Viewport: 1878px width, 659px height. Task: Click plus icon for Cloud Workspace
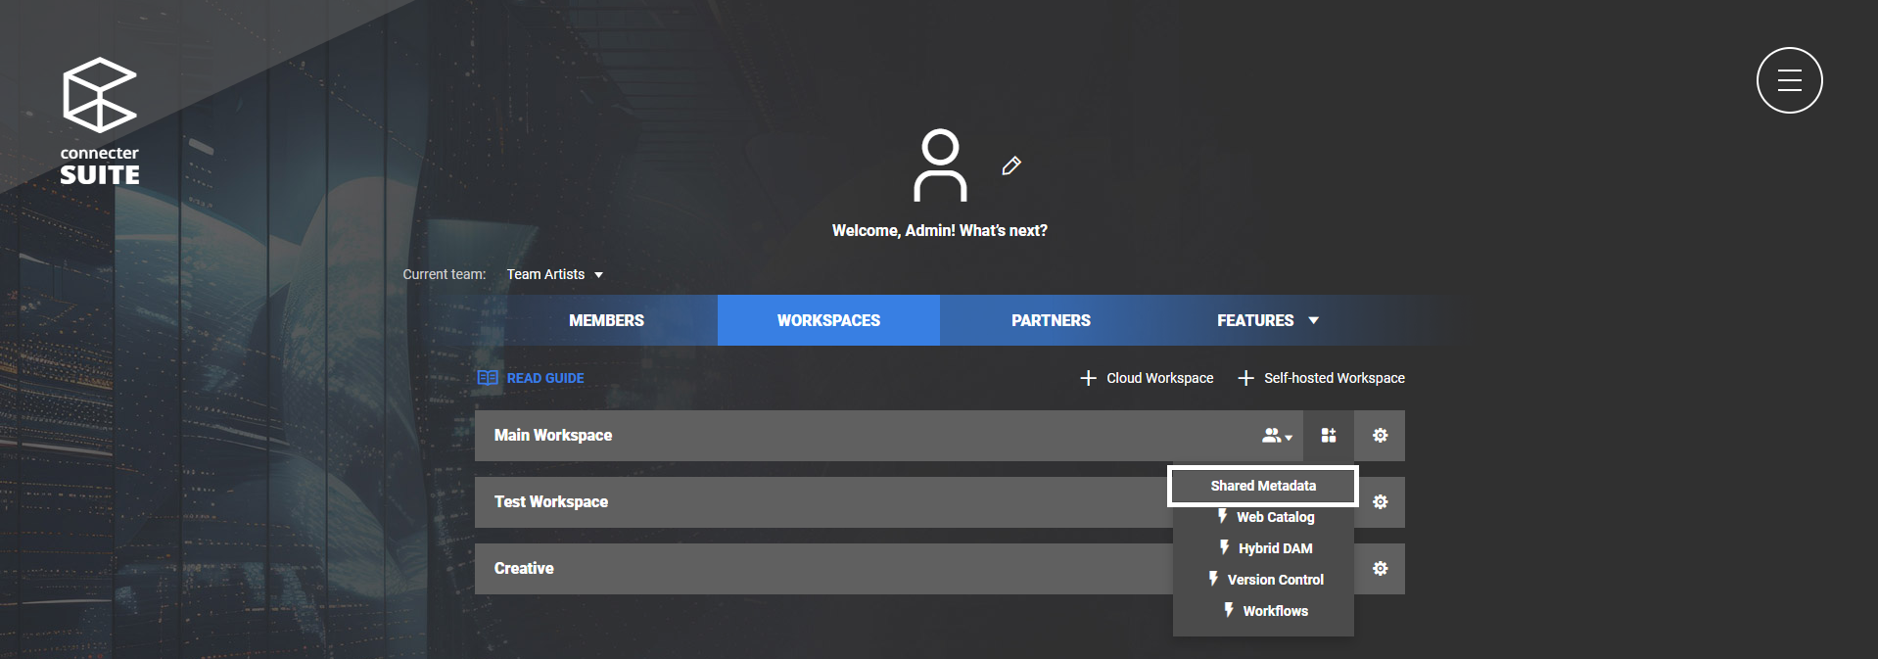tap(1088, 378)
